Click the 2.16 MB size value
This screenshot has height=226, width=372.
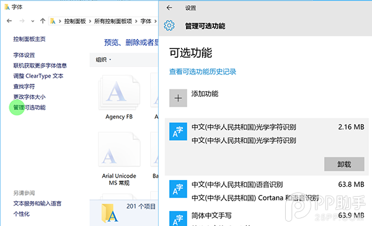coord(351,127)
